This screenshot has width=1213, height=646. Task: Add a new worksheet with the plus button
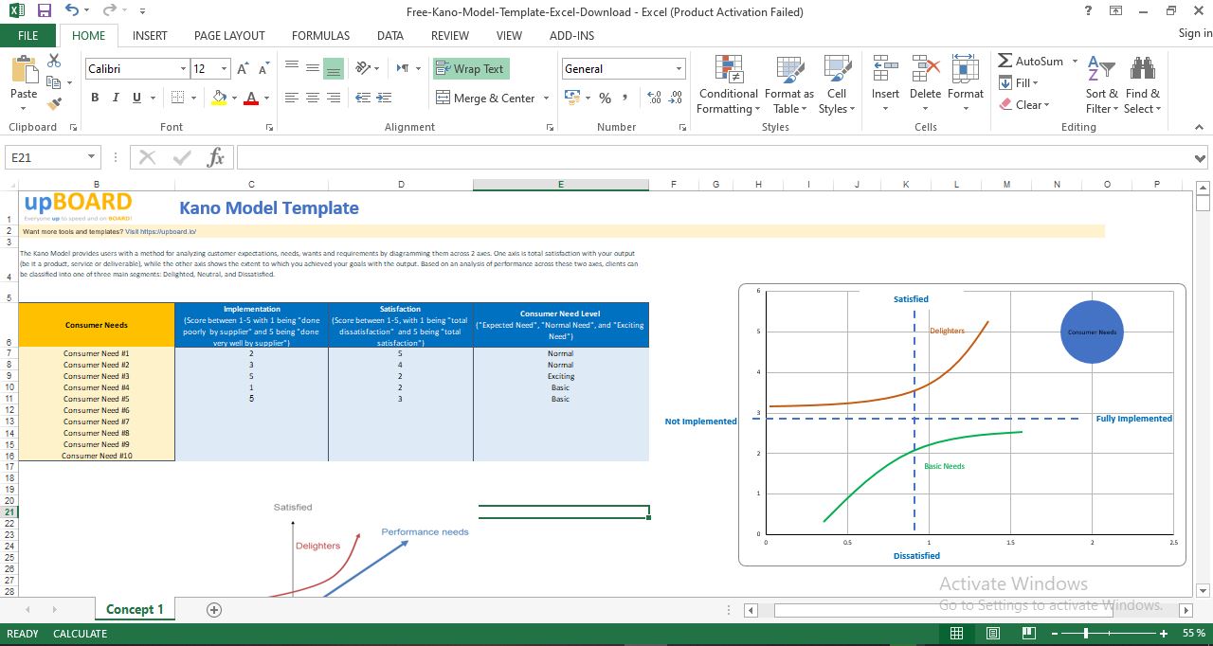tap(213, 610)
